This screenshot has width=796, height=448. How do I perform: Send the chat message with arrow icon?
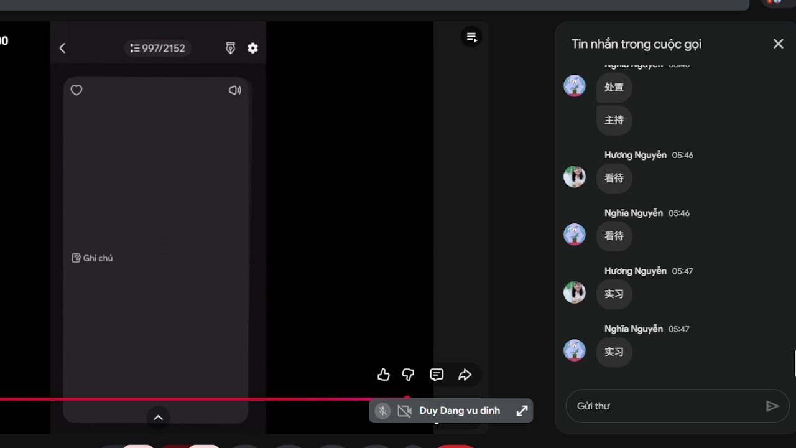pos(772,406)
